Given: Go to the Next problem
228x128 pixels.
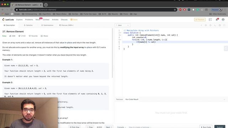Looking at the screenshot, I should pyautogui.click(x=109, y=127).
